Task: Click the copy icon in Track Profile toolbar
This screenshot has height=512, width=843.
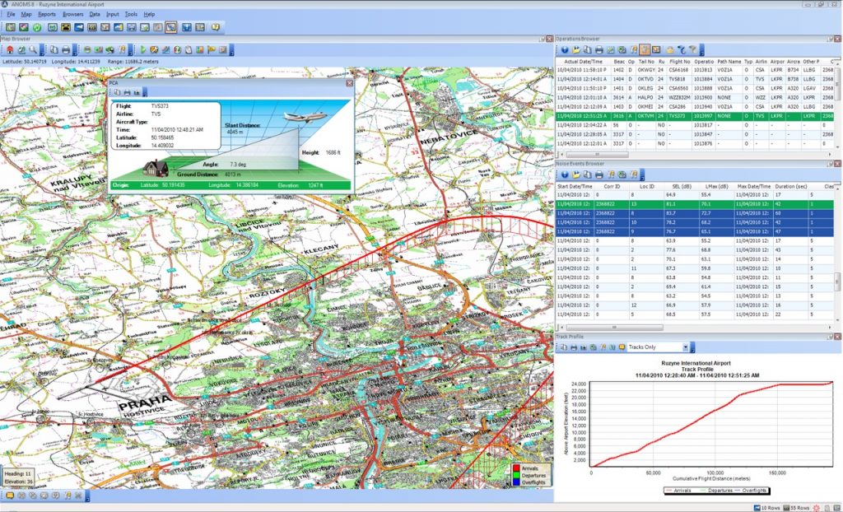Action: point(564,347)
